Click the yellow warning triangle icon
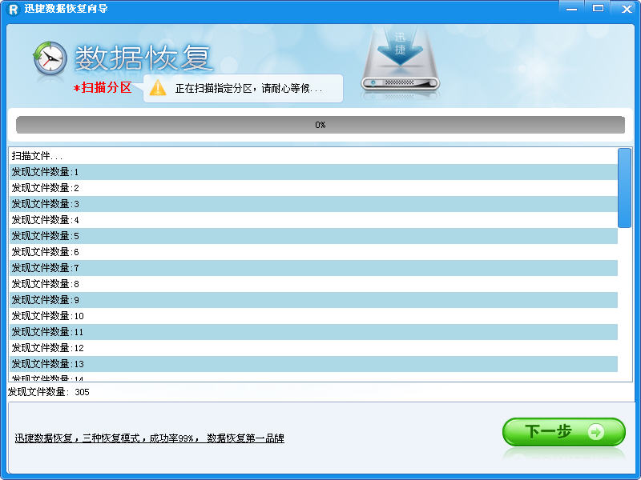Viewport: 641px width, 480px height. coord(158,88)
